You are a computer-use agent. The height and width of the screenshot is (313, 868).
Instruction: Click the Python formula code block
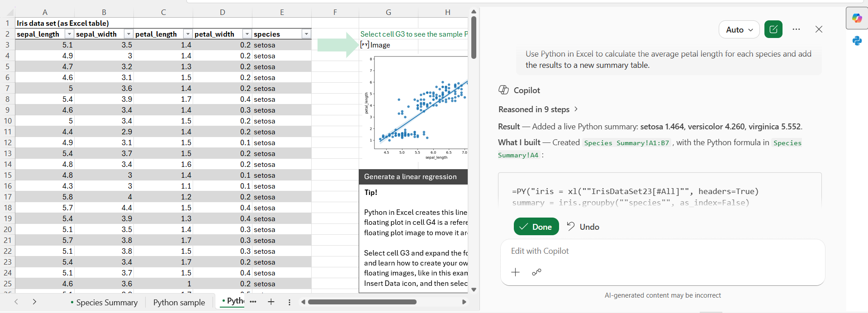click(660, 191)
